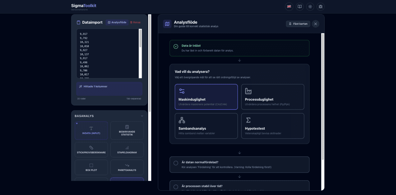Click the Sambandsanalys network icon
Viewport: 396px width, 195px height.
tap(182, 120)
